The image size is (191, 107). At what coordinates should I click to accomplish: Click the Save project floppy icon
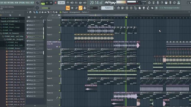[166, 3]
